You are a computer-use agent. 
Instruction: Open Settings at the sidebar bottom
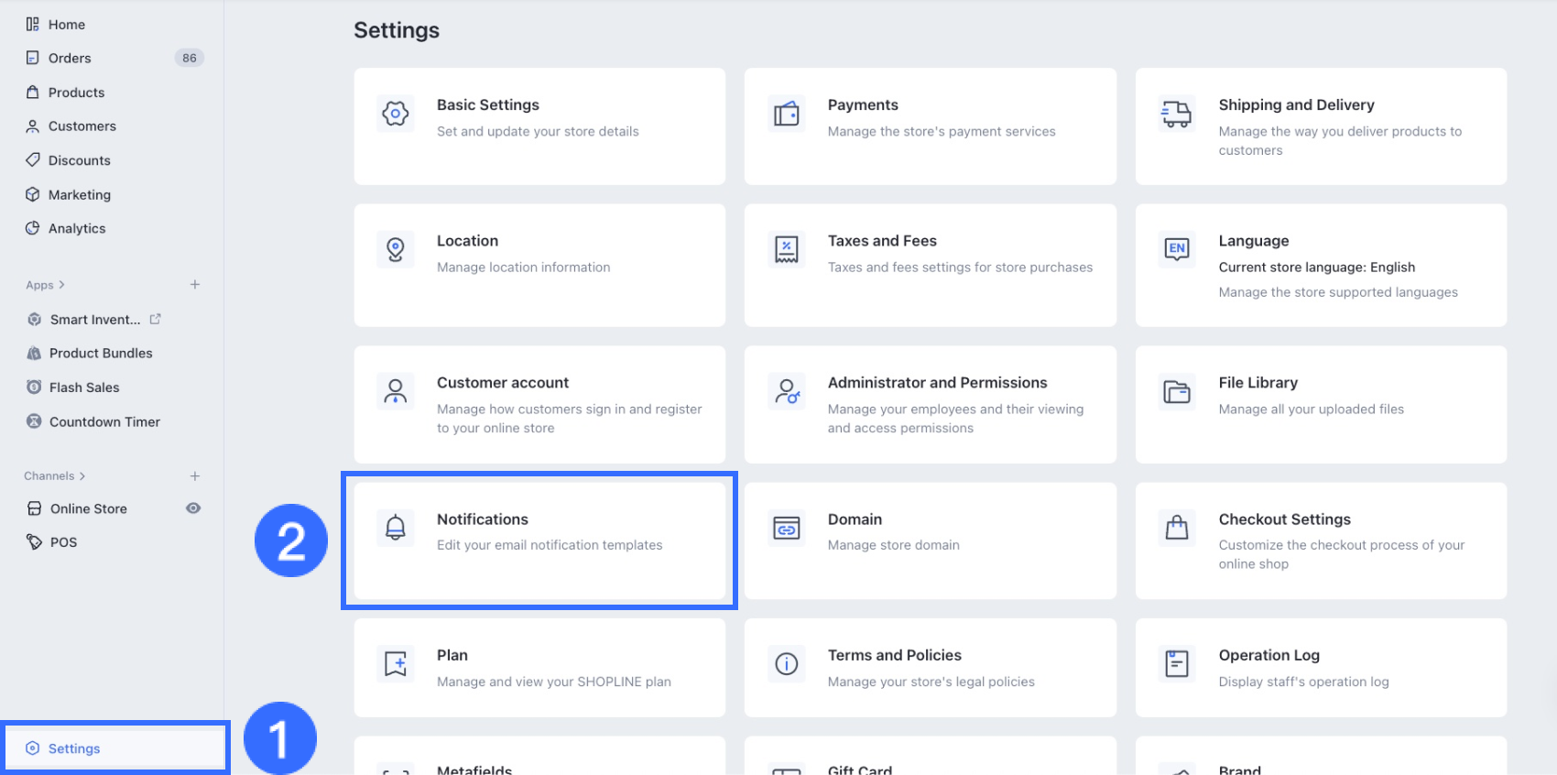(x=74, y=748)
